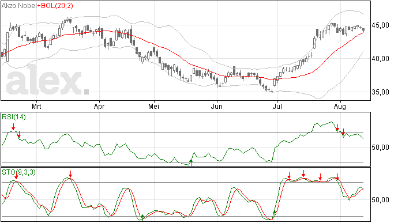Screen dimensions: 398x223
Task: Select the 35,00 price axis label
Action: tap(380, 92)
